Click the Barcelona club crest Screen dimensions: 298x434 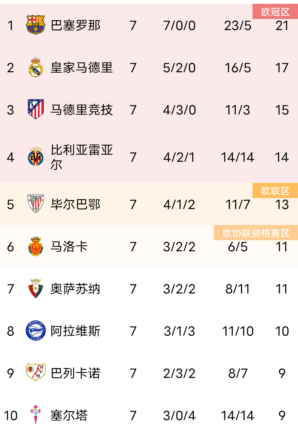pyautogui.click(x=35, y=25)
